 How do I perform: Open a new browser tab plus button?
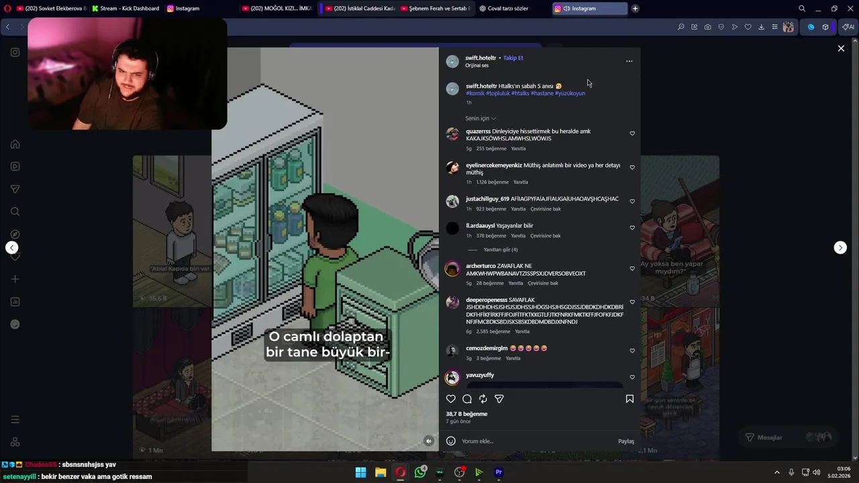pyautogui.click(x=636, y=9)
